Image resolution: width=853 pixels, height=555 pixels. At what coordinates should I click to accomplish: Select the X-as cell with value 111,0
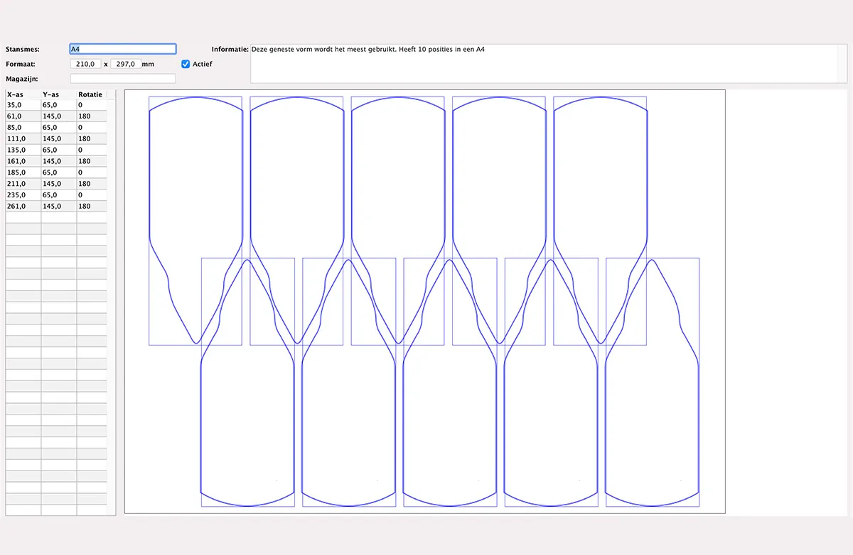click(x=23, y=139)
